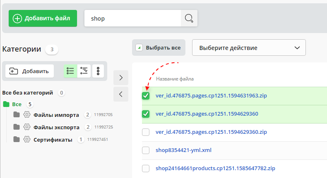The width and height of the screenshot is (327, 178).
Task: Switch to flat list view icon
Action: (70, 71)
